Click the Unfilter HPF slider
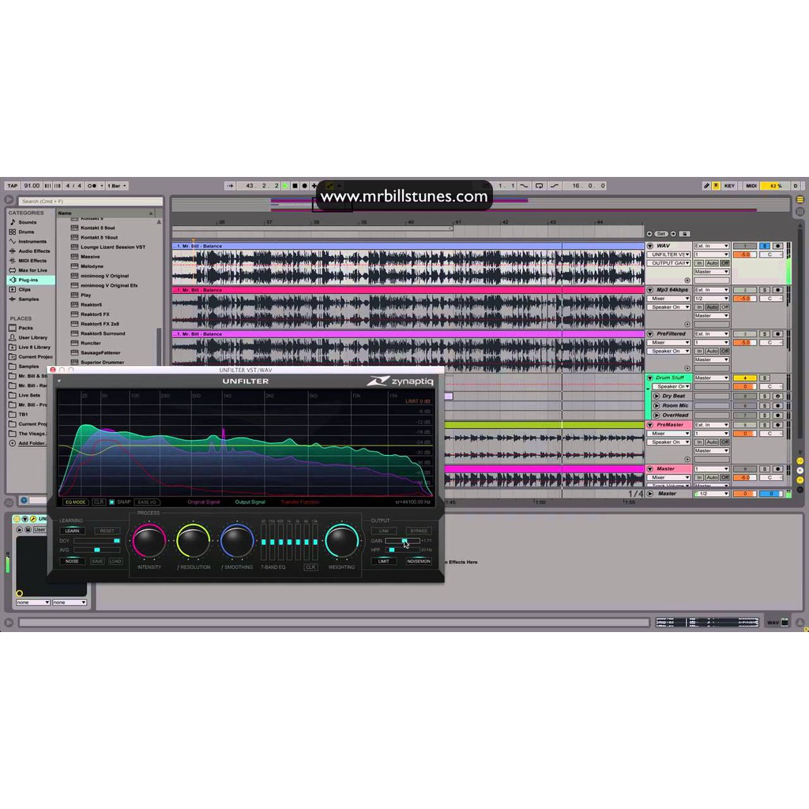 click(x=403, y=550)
